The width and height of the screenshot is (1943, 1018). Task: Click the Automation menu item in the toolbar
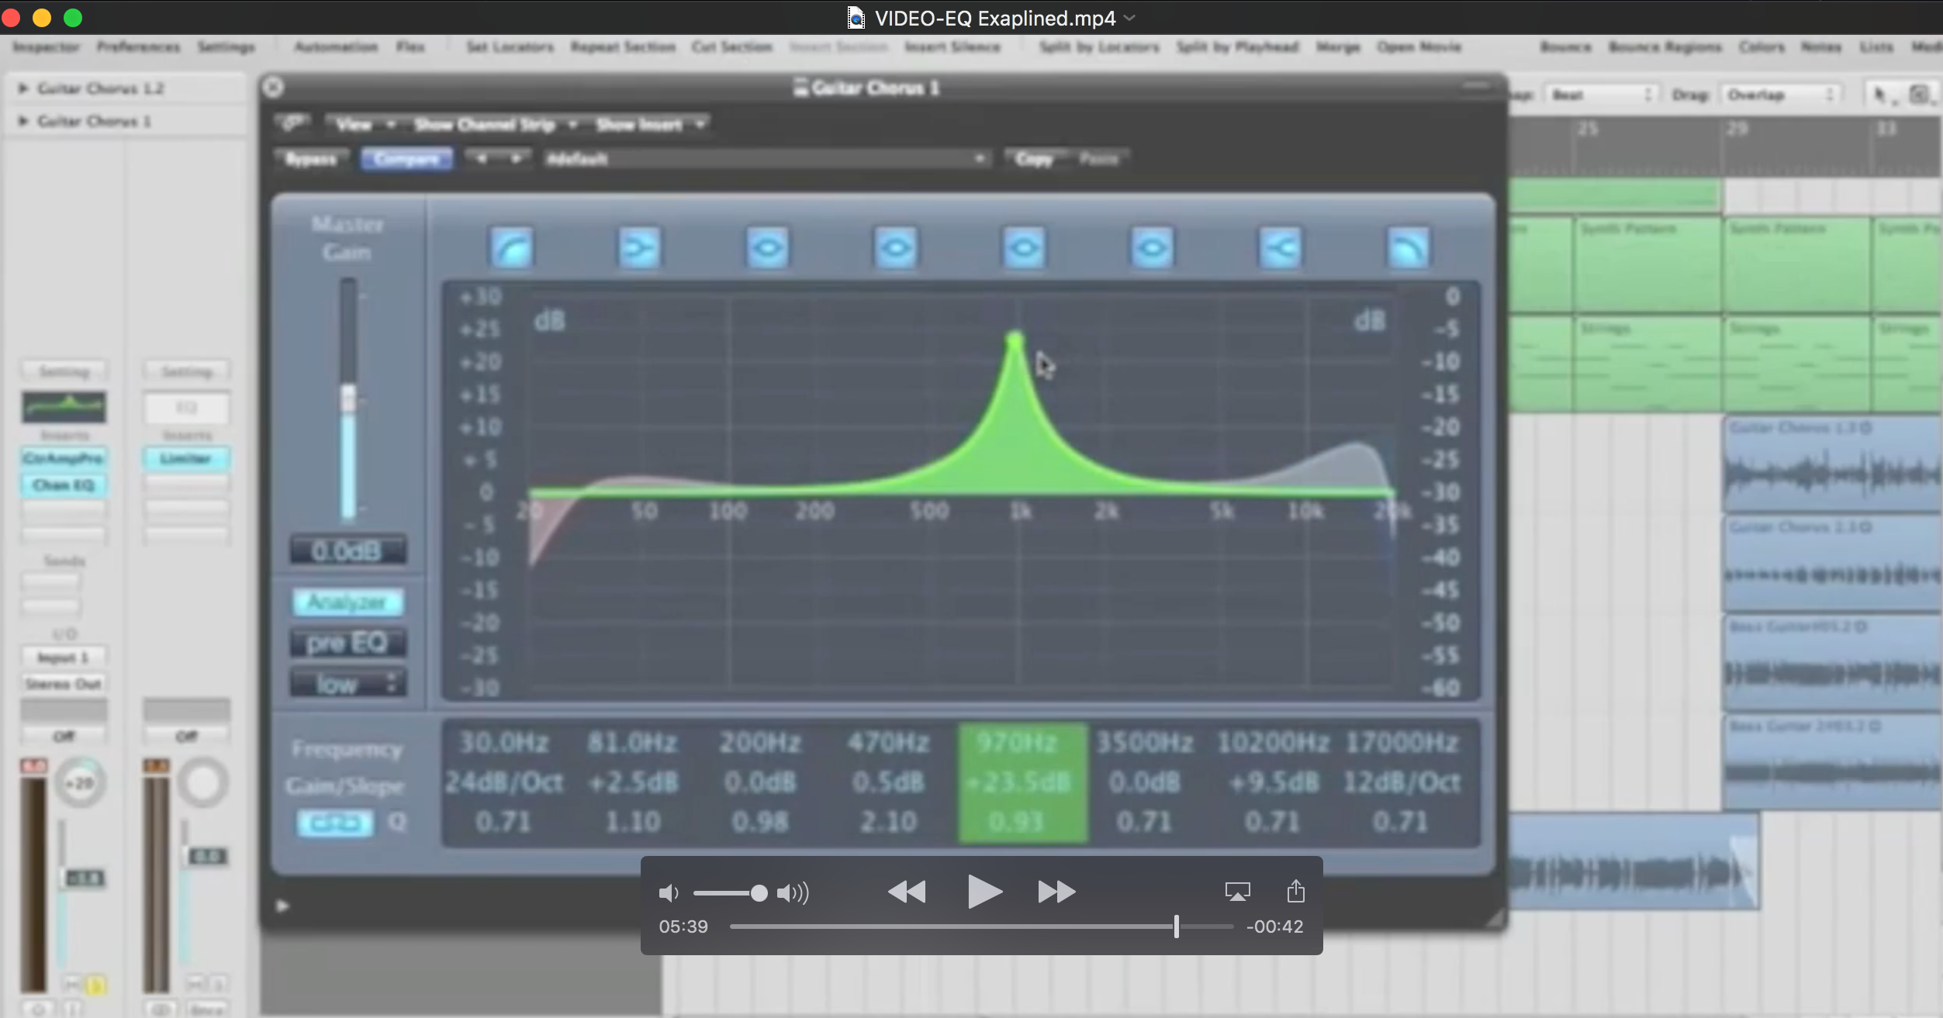(335, 47)
